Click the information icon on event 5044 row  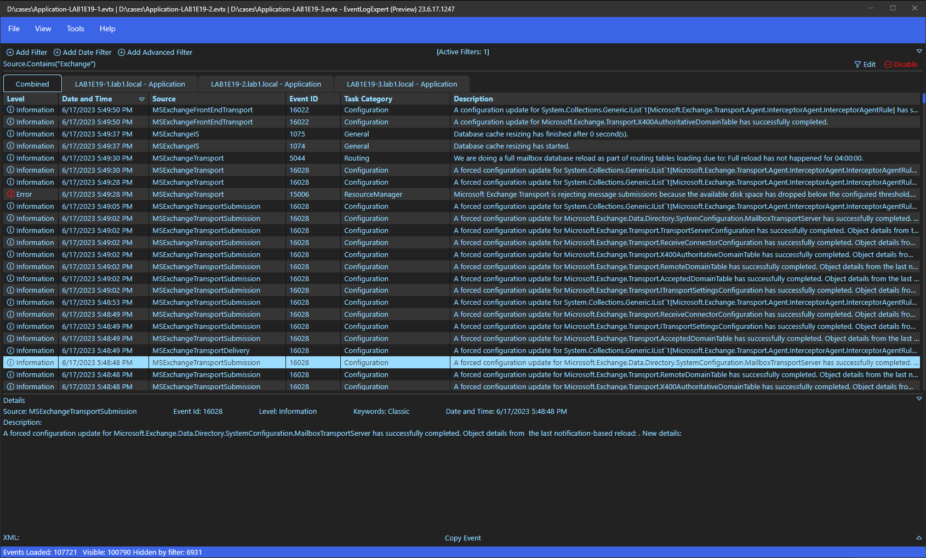coord(10,158)
